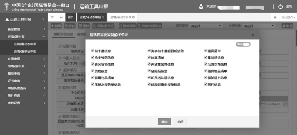
Task: Expand the 删改申请 sidebar section
Action: pos(24,73)
